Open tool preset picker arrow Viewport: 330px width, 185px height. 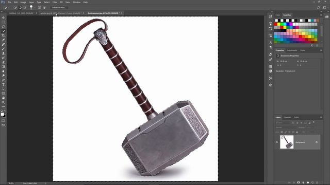[x=8, y=8]
